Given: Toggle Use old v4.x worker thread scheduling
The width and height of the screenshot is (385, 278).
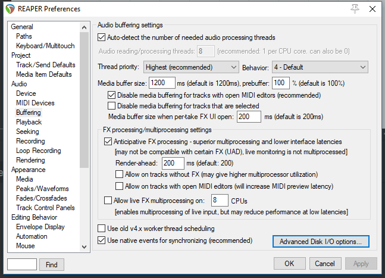Looking at the screenshot, I should coord(101,229).
